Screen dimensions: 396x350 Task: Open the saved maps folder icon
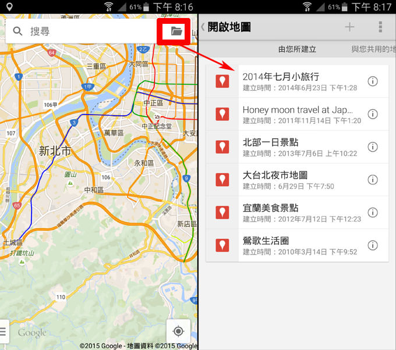click(x=176, y=31)
